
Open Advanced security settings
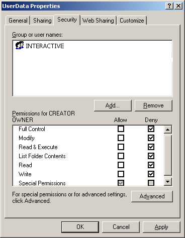(x=152, y=196)
